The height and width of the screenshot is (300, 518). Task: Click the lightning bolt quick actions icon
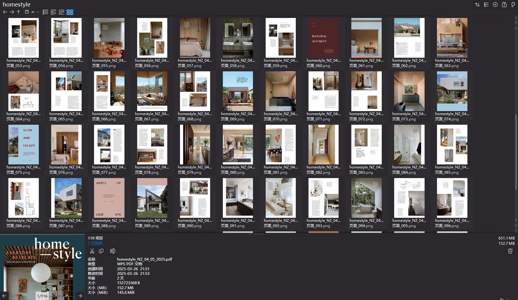click(x=513, y=5)
